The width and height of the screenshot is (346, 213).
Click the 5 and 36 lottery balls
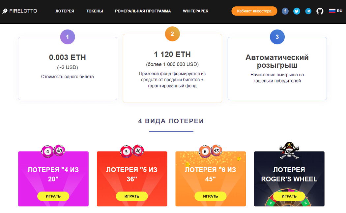click(132, 151)
